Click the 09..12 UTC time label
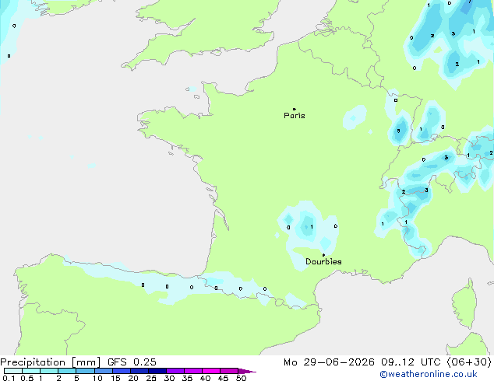494x381 pixels. [411, 362]
